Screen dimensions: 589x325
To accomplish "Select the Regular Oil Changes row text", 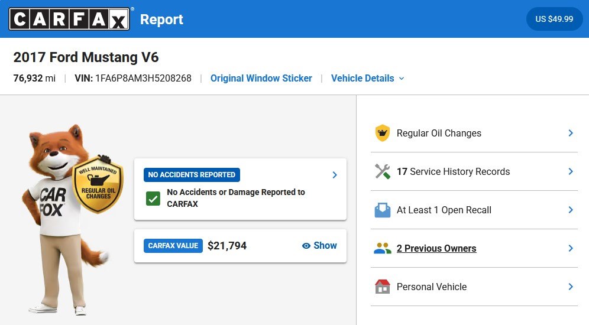I will [x=439, y=133].
